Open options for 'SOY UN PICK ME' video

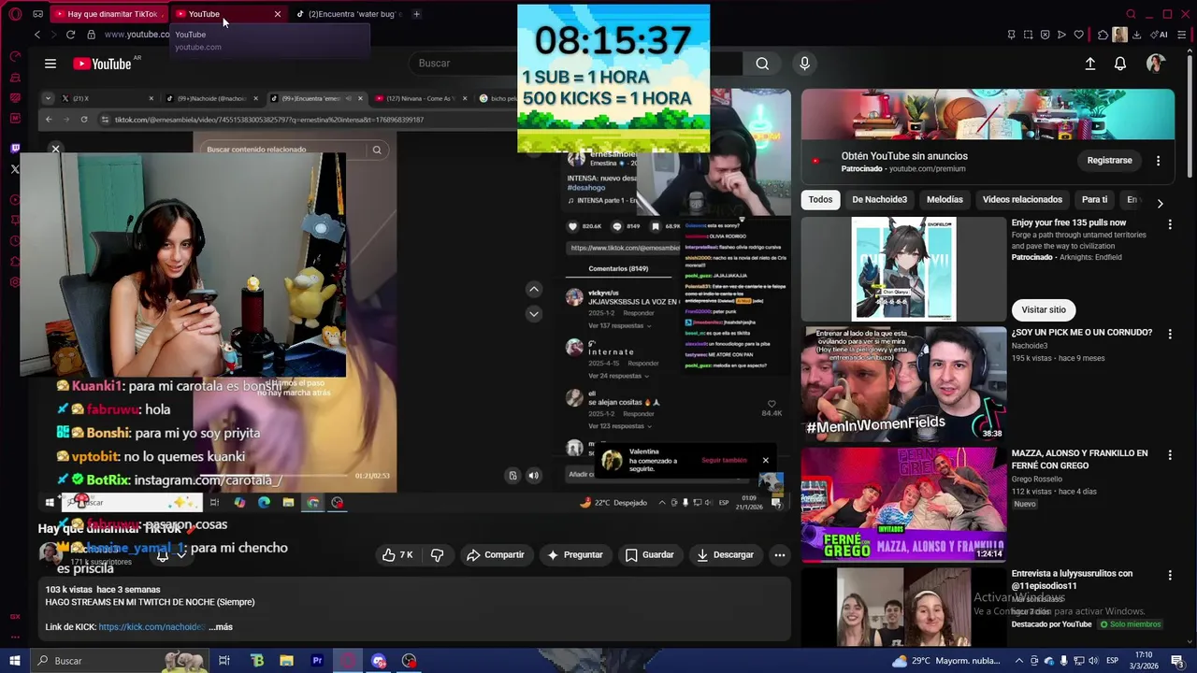coord(1169,334)
